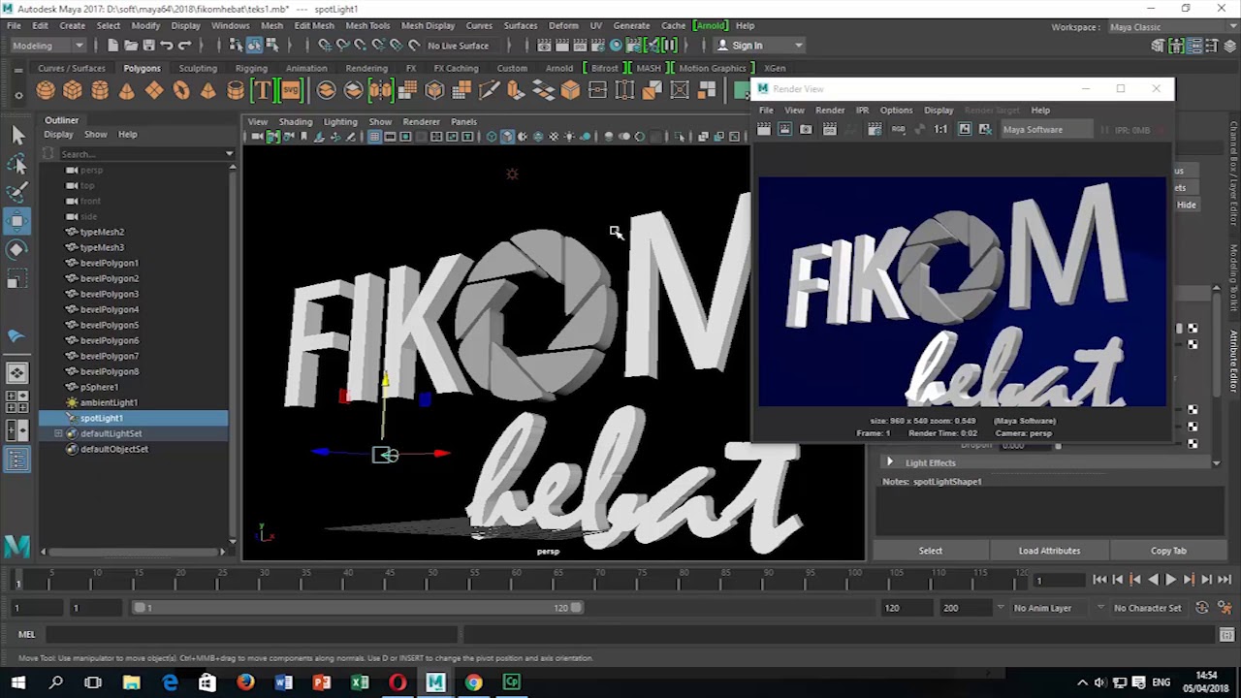Select the Paint Selection tool
The height and width of the screenshot is (698, 1241).
tap(17, 191)
